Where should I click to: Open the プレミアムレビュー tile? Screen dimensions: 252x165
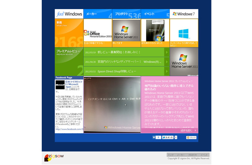pyautogui.click(x=69, y=61)
